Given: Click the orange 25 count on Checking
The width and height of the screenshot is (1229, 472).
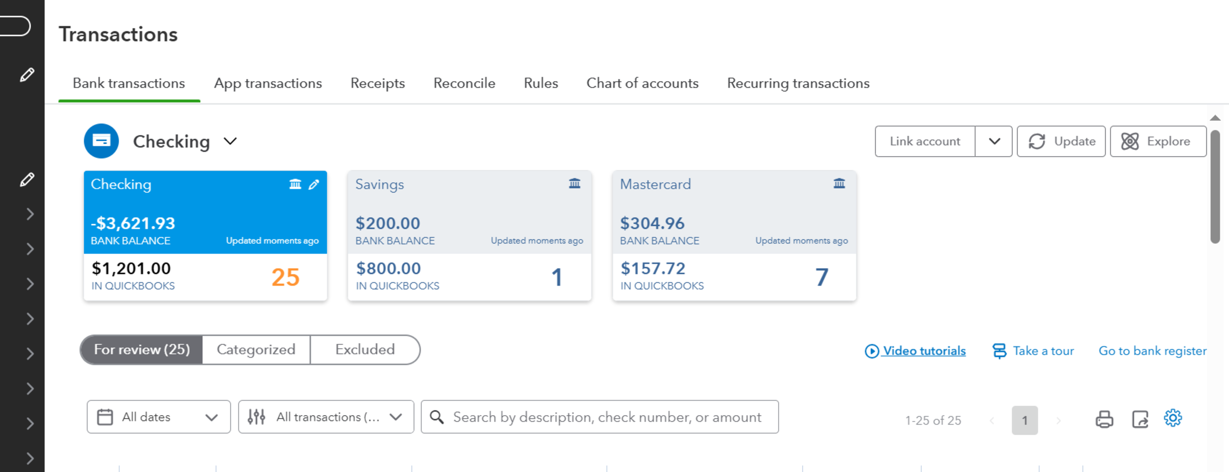Looking at the screenshot, I should pyautogui.click(x=285, y=277).
